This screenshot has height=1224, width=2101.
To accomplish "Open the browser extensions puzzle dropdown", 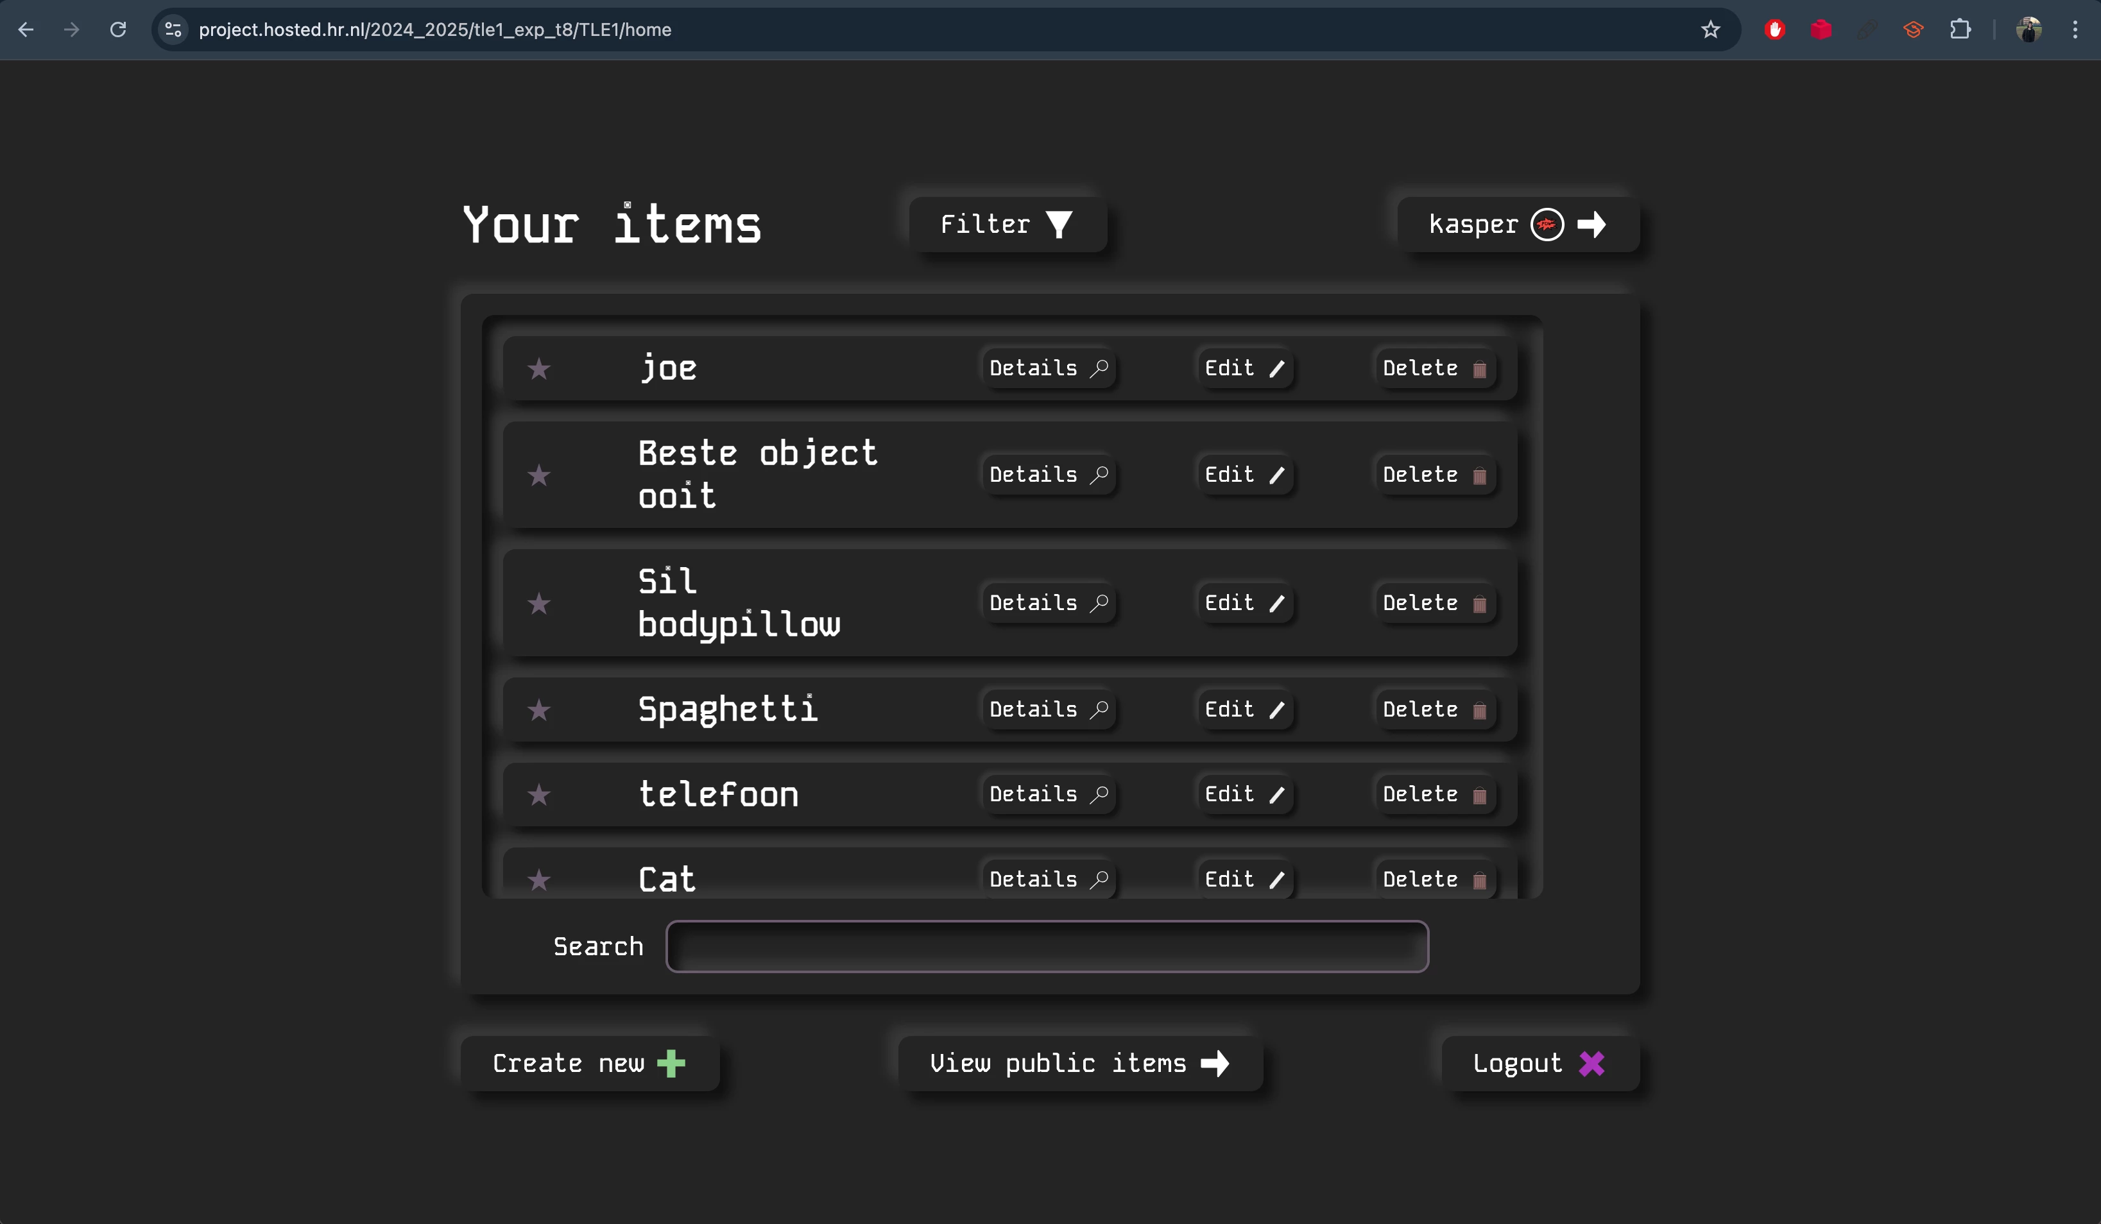I will pos(1961,29).
